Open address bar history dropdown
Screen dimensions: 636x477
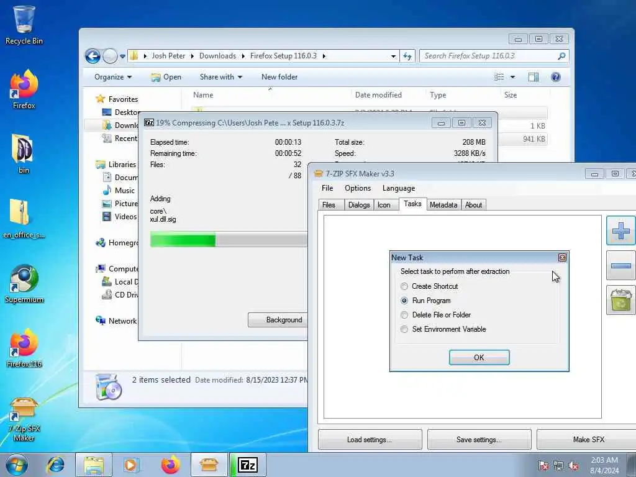point(393,57)
